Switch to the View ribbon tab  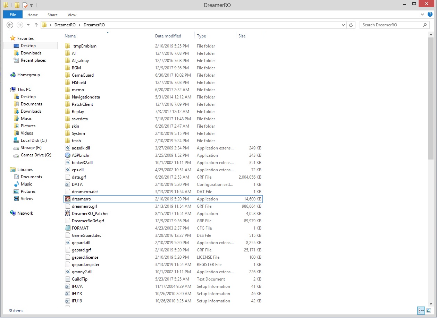(72, 15)
